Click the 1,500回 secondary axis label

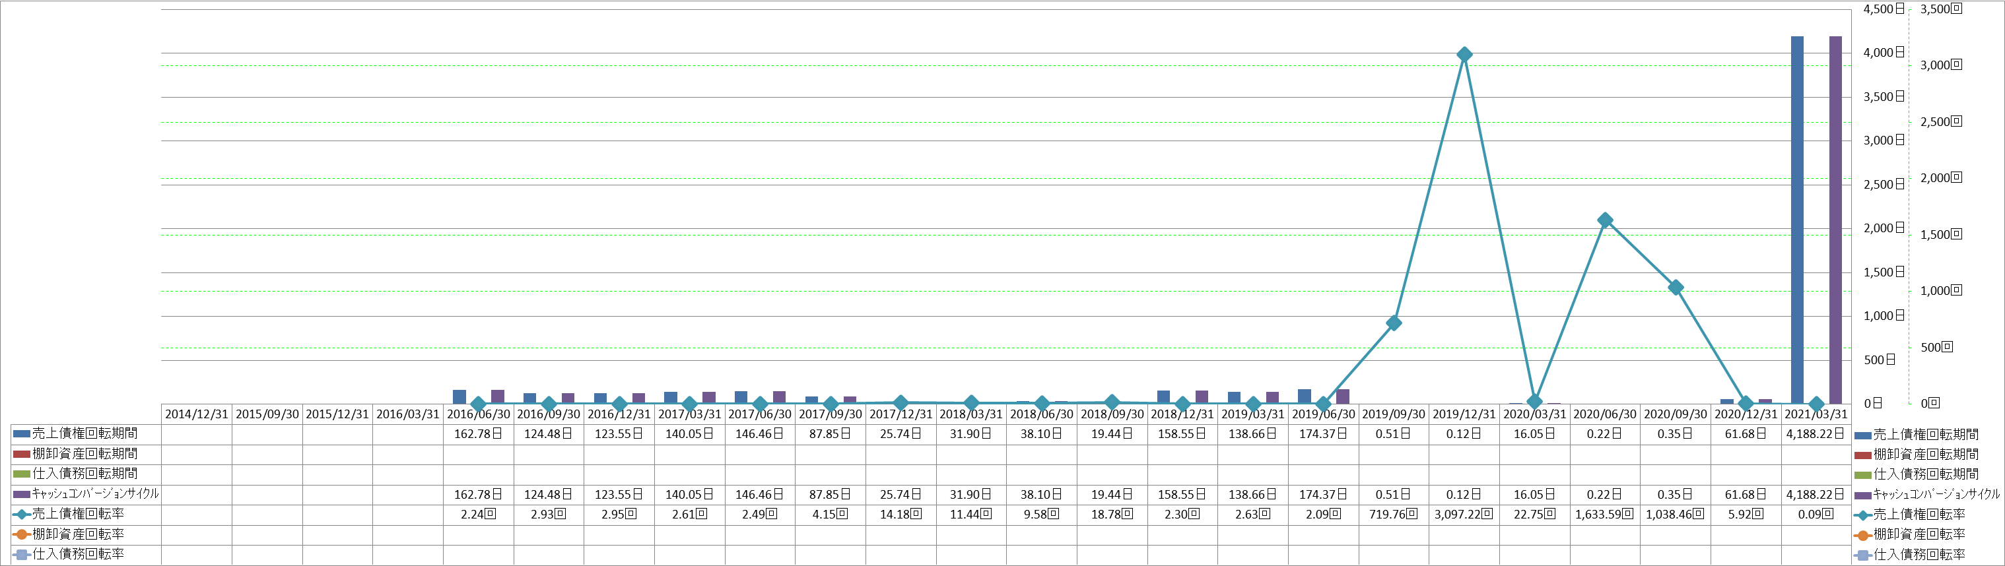click(1941, 235)
